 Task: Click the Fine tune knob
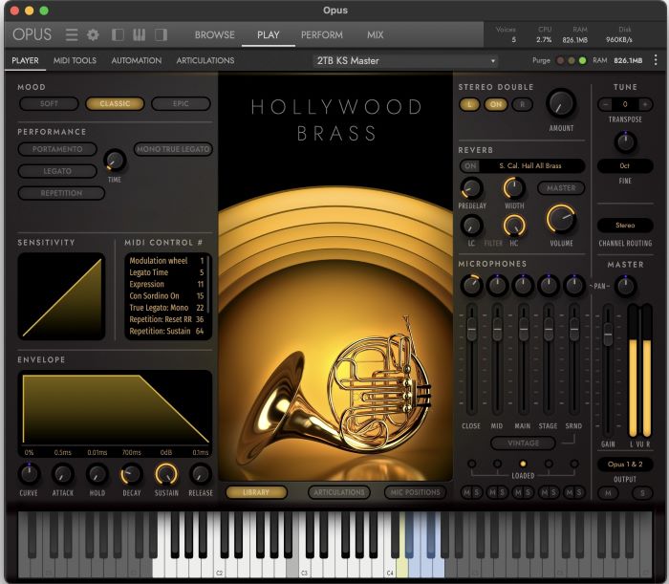click(625, 142)
